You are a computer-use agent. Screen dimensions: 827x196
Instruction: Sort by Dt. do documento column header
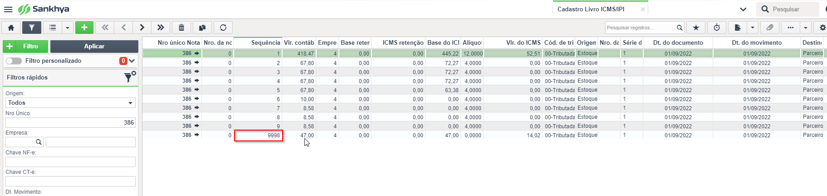pos(678,42)
